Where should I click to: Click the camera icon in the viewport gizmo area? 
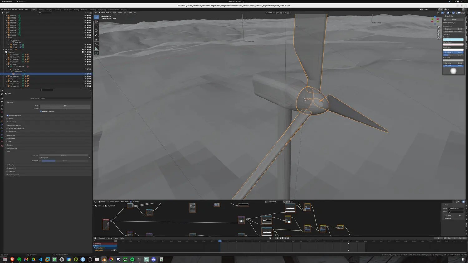click(x=438, y=35)
